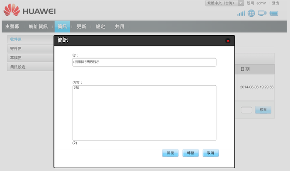
Task: Open the 說明 help link
Action: [250, 3]
